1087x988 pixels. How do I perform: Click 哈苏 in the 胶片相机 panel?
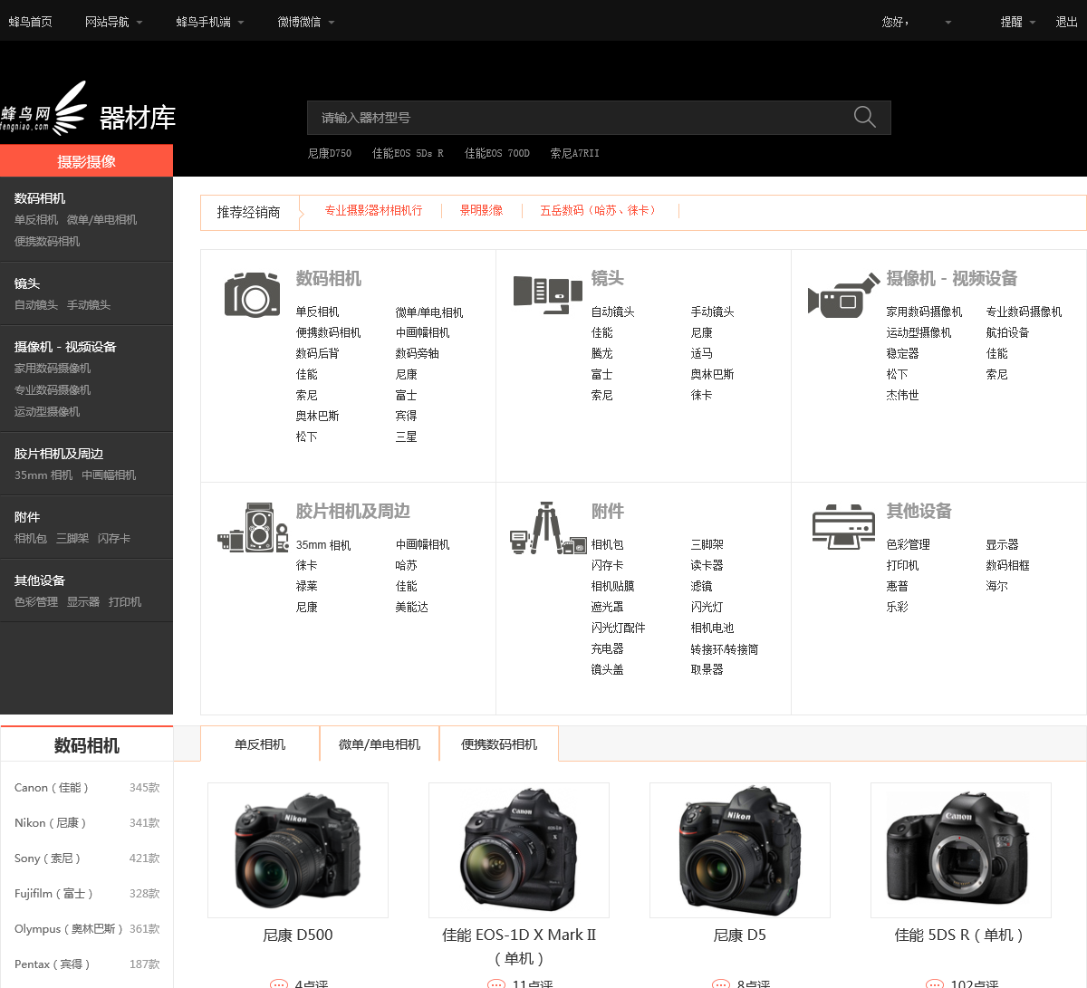click(406, 565)
